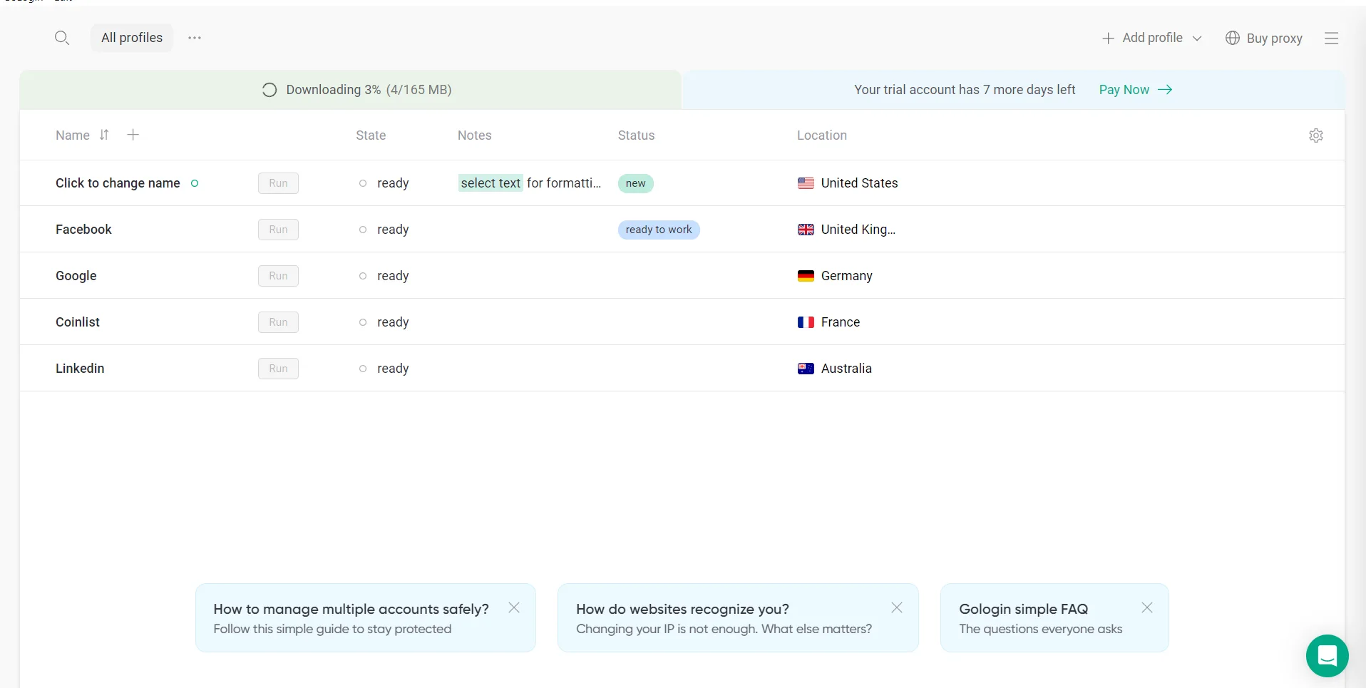Select the All profiles tab
The height and width of the screenshot is (688, 1366).
(x=132, y=38)
